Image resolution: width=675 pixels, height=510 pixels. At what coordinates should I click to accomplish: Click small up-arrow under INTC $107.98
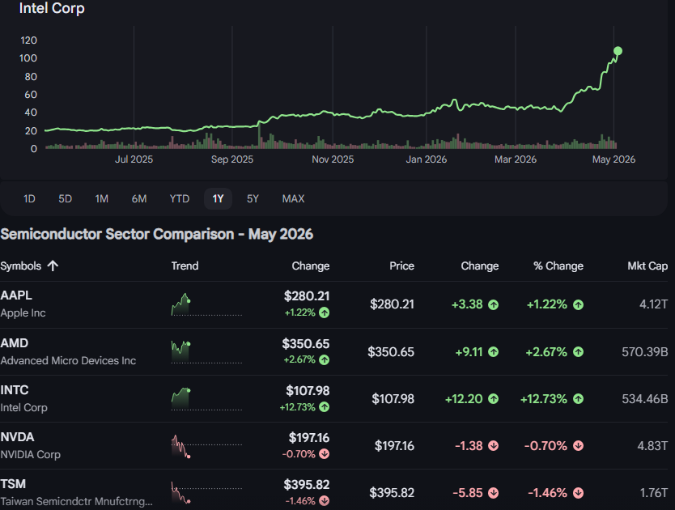point(325,407)
